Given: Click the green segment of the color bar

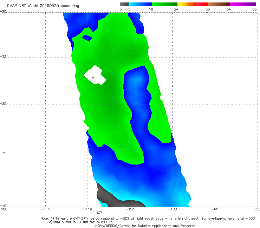Looking at the screenshot, I should 164,4.
